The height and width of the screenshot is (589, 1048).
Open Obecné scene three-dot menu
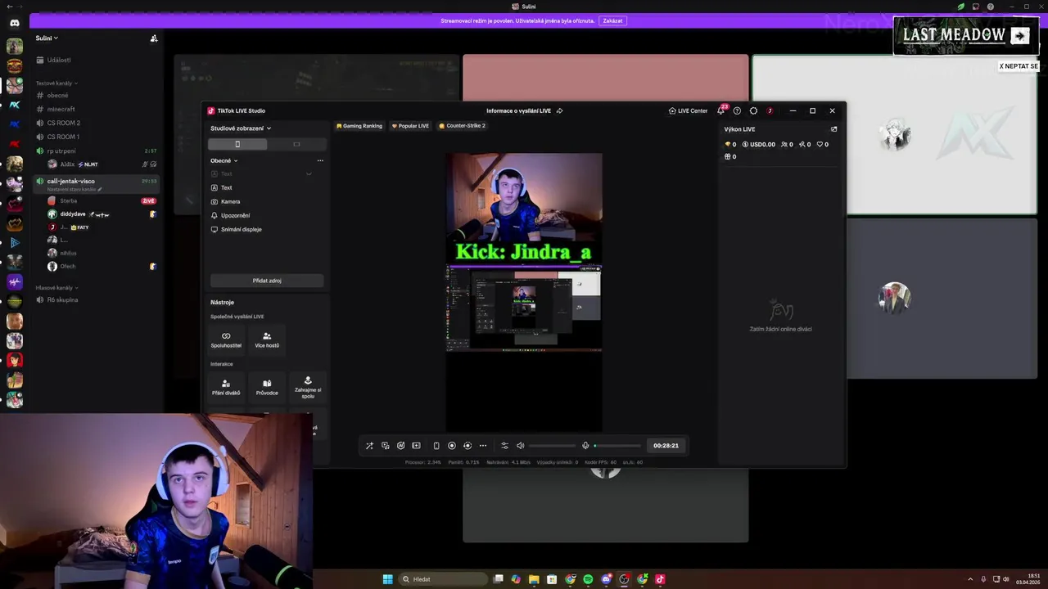pyautogui.click(x=320, y=160)
